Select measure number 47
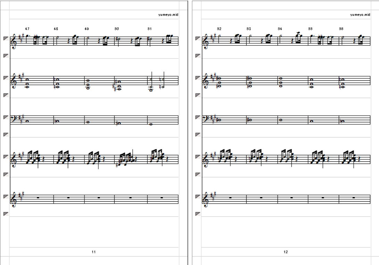The image size is (379, 265). tap(27, 29)
